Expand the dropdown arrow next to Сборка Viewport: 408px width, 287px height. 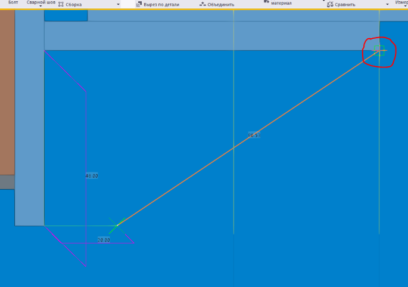point(118,4)
